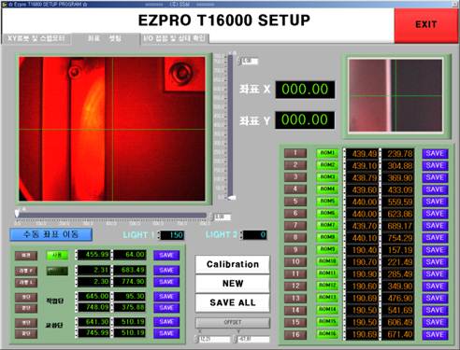
Task: Click the large red camera view
Action: 112,129
